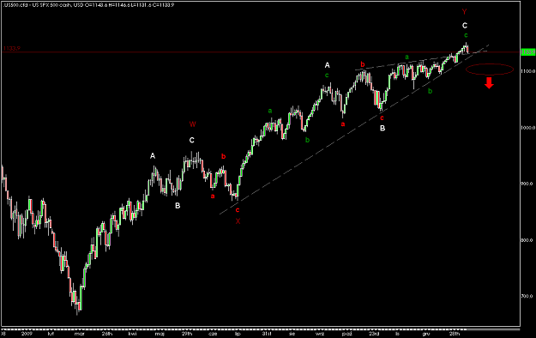This screenshot has width=536, height=338.
Task: Click the '29th' date axis label
Action: click(187, 334)
